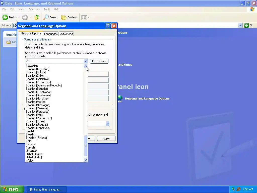Image resolution: width=257 pixels, height=193 pixels.
Task: Select Spanish (Dominican Republic) in the list
Action: point(54,85)
